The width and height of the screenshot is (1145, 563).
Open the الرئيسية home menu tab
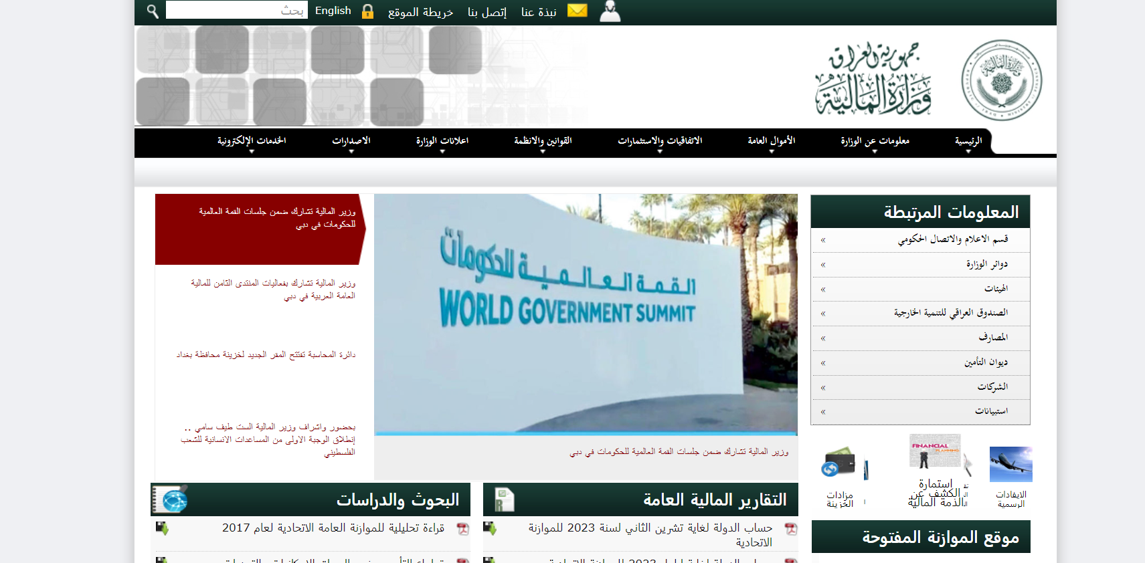pos(968,142)
